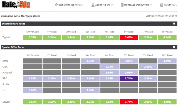The height and width of the screenshot is (106, 178).
Task: Select the red Typical 5Yr Fixed 3.69% cell
Action: 129,37
